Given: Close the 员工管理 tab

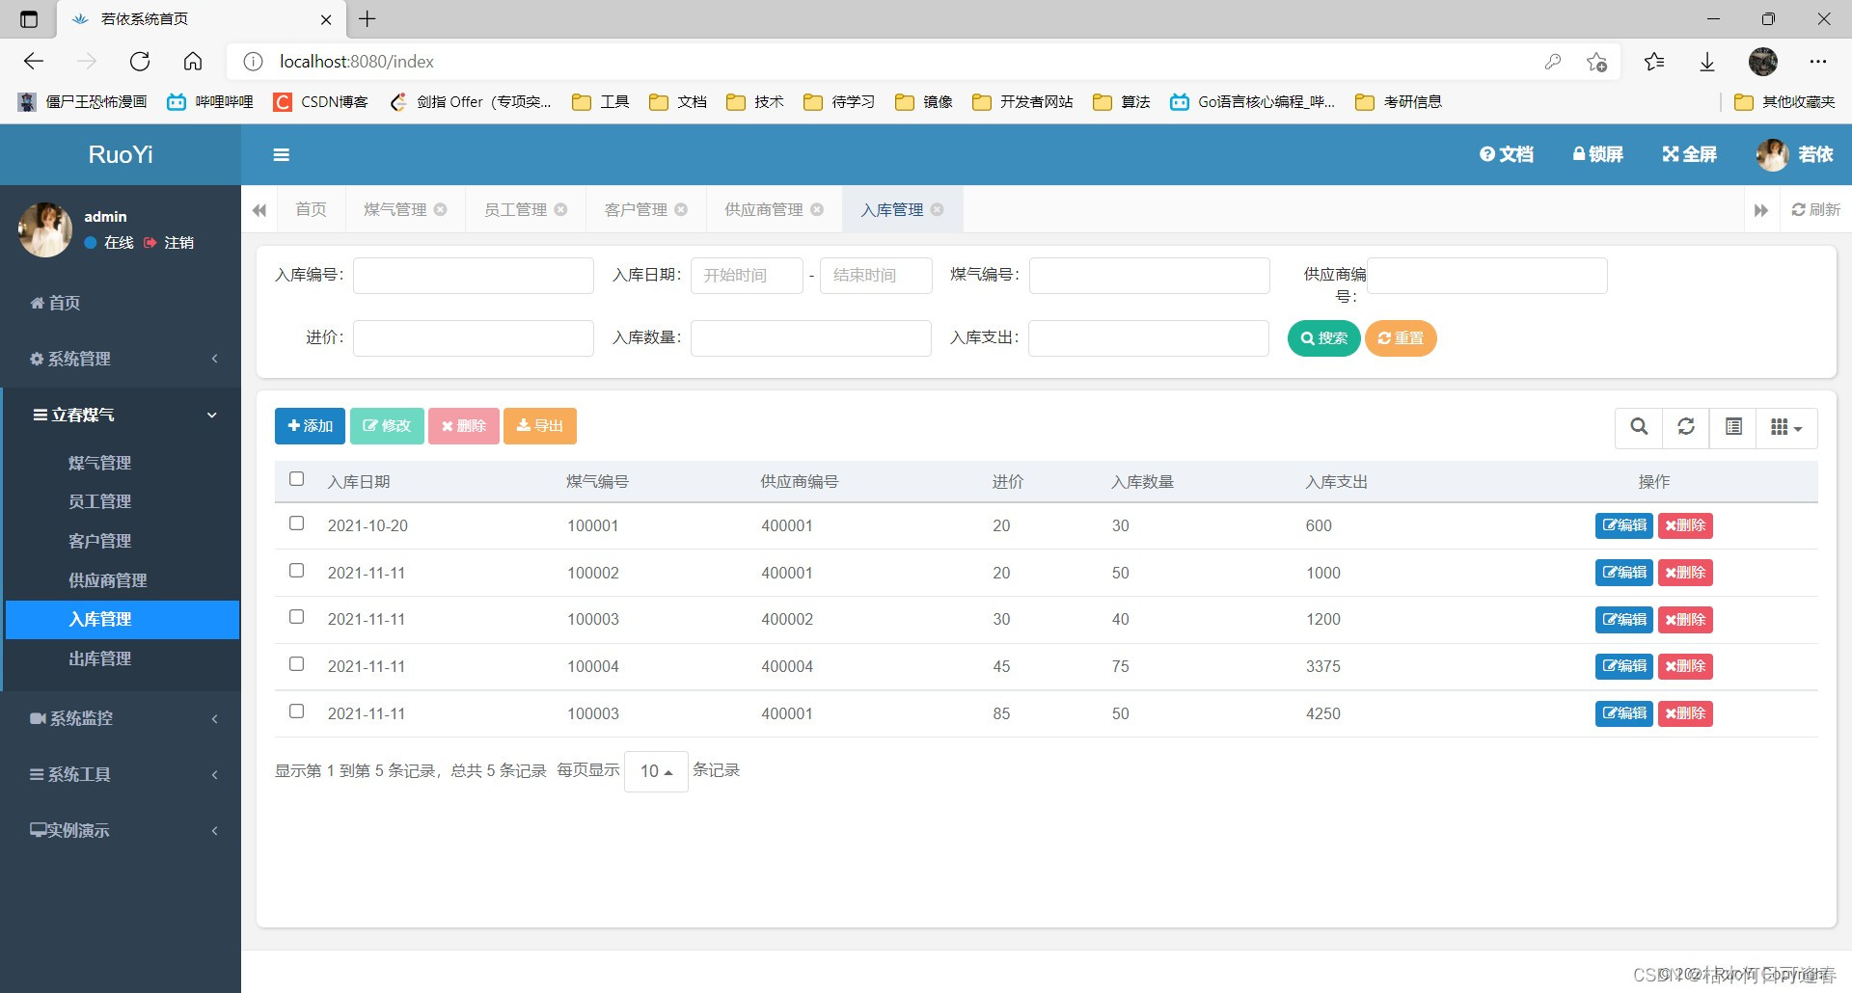Looking at the screenshot, I should click(561, 209).
